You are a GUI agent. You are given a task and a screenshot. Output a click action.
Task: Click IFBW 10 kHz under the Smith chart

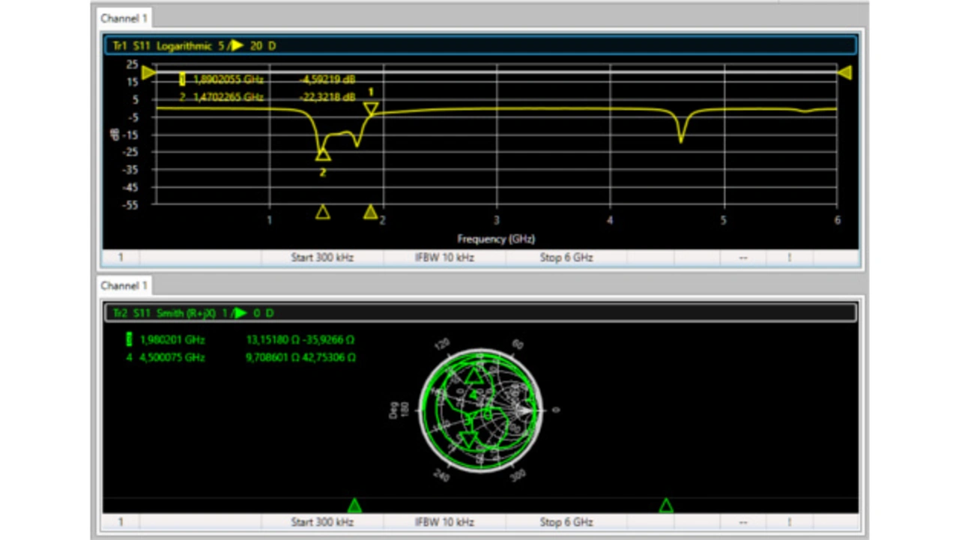point(444,522)
